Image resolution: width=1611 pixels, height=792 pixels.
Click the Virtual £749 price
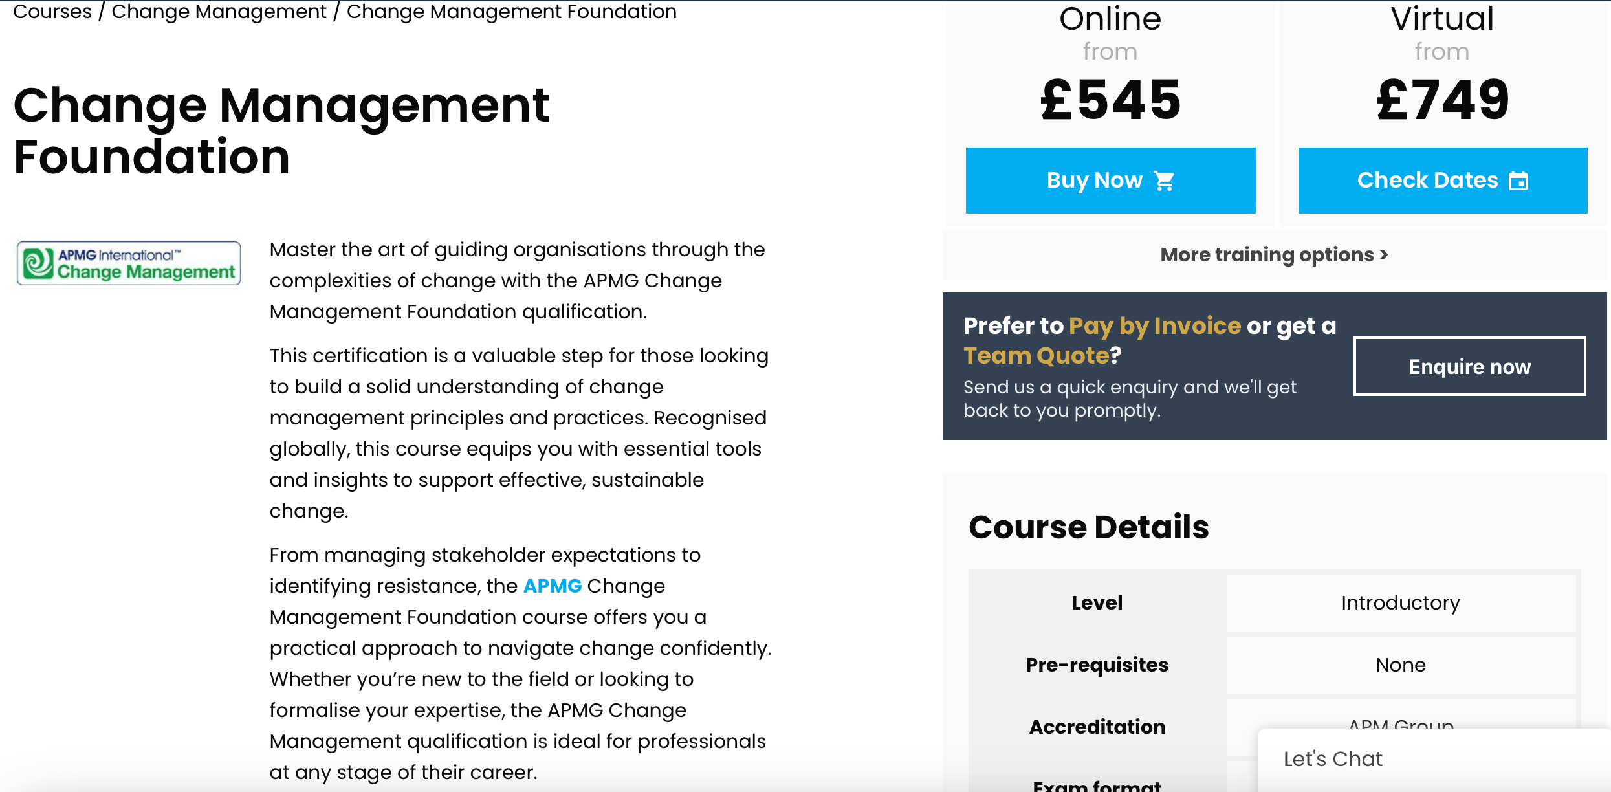(1442, 100)
